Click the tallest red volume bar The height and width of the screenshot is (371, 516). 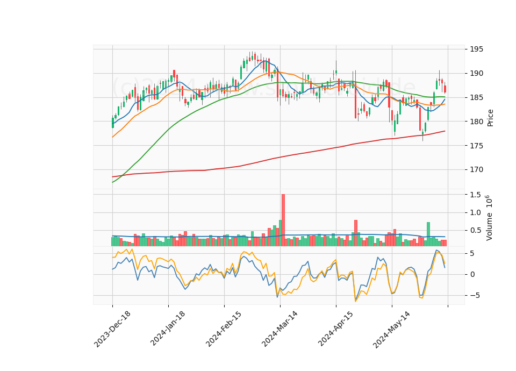283,220
